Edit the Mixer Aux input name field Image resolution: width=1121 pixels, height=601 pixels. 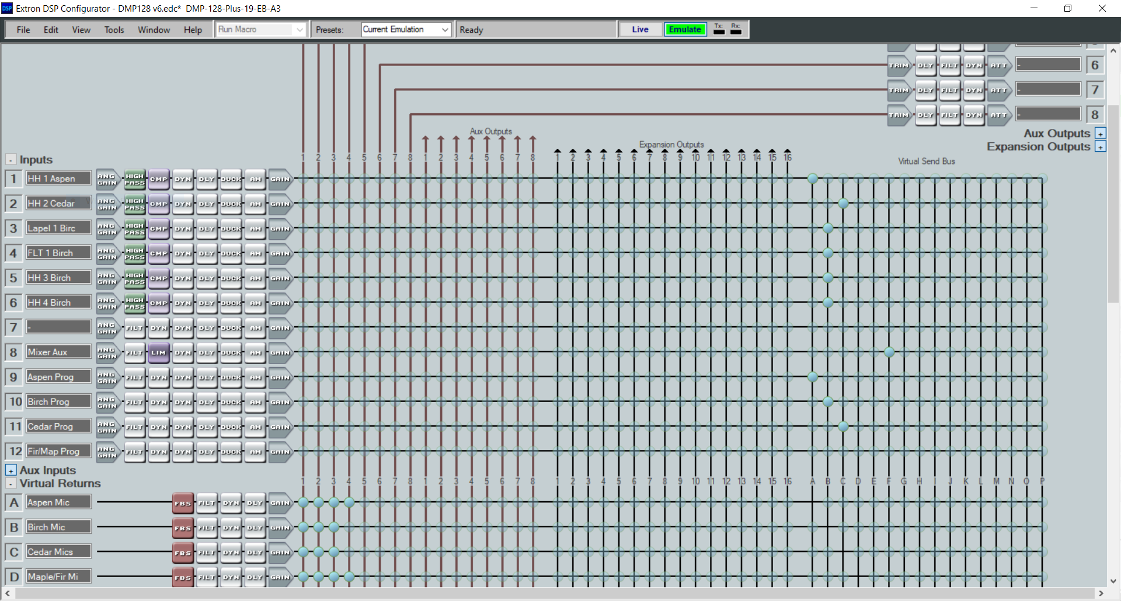[x=58, y=352]
